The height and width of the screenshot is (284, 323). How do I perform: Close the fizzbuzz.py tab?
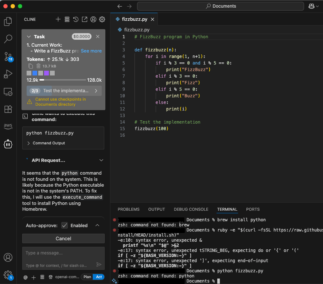152,19
